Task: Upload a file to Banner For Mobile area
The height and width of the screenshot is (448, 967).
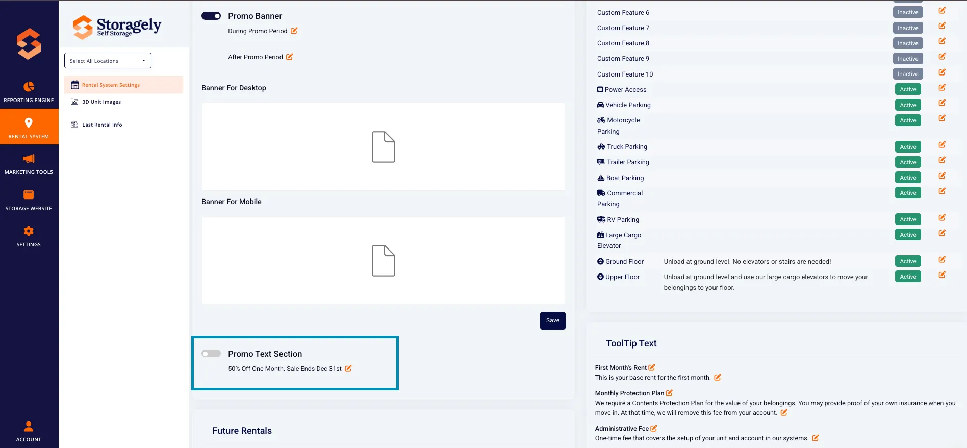Action: click(x=384, y=261)
